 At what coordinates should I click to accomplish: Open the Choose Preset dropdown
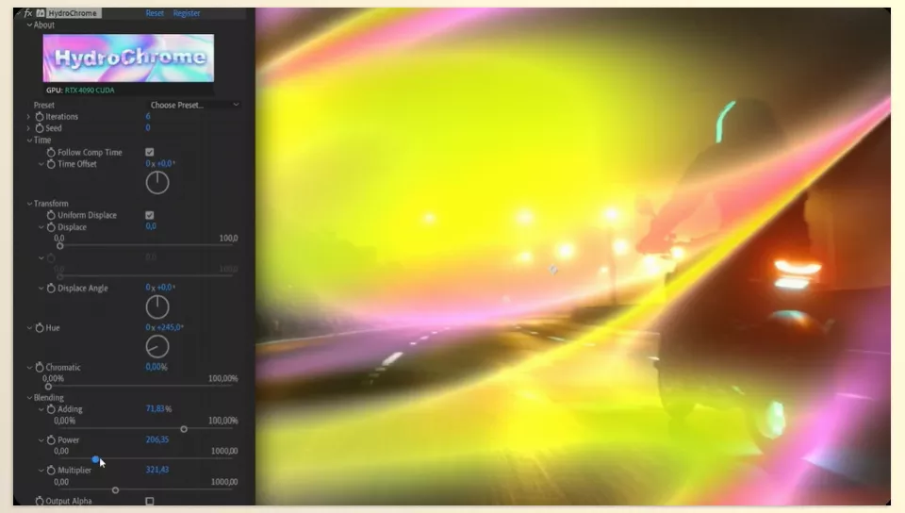pyautogui.click(x=194, y=105)
